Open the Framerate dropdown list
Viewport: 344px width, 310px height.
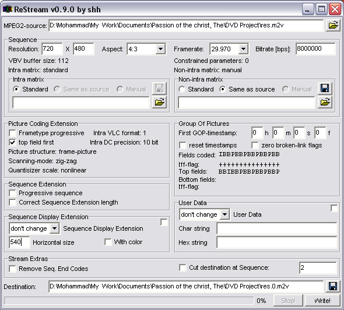pos(243,49)
